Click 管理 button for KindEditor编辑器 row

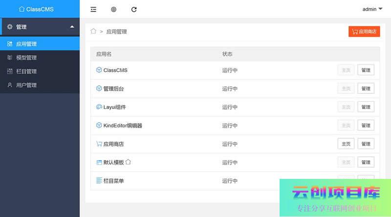(366, 126)
